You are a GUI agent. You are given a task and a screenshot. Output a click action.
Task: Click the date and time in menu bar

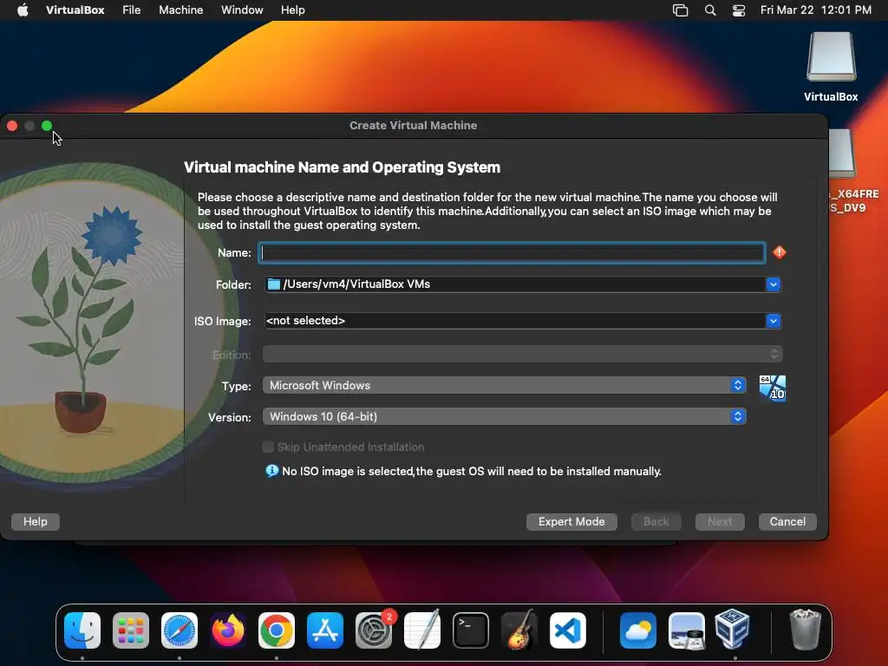click(815, 10)
